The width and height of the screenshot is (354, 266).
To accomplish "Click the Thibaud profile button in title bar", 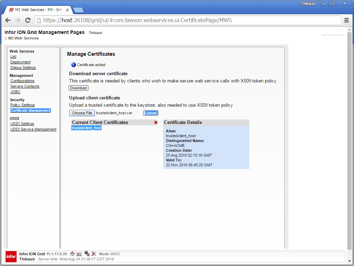I will point(308,3).
